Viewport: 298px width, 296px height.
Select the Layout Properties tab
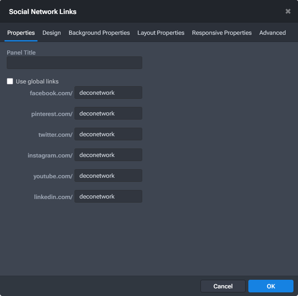click(161, 33)
